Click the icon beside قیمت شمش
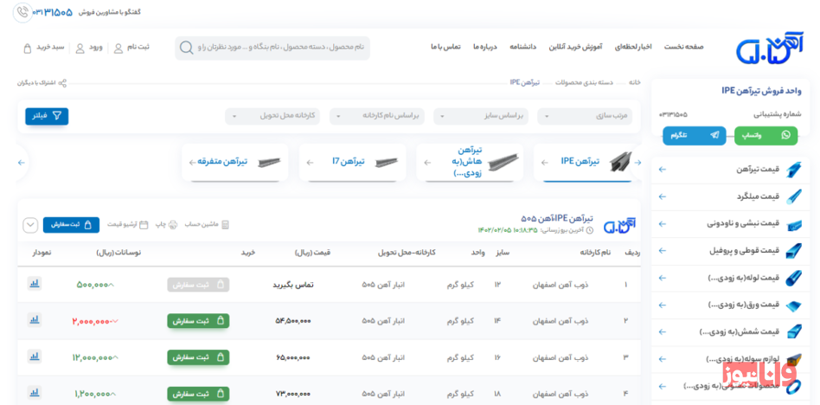 794,332
